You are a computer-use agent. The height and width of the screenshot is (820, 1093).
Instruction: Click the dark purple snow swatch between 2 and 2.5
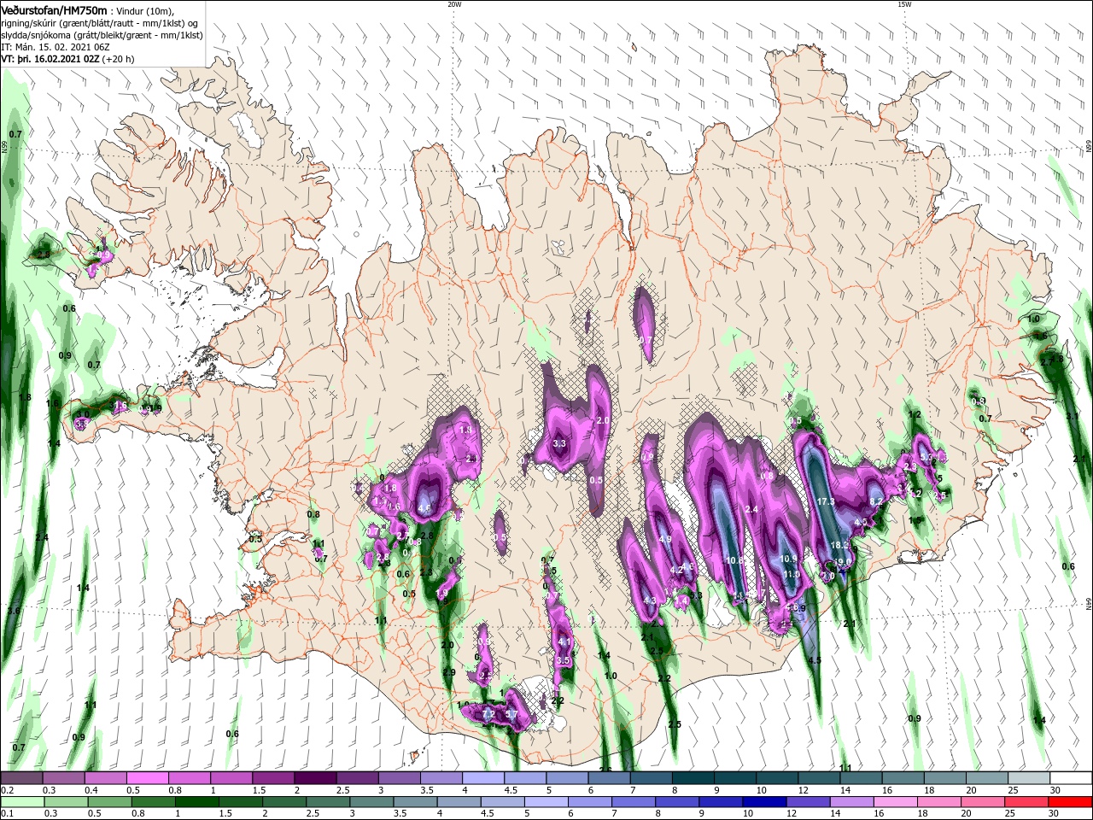click(x=314, y=778)
